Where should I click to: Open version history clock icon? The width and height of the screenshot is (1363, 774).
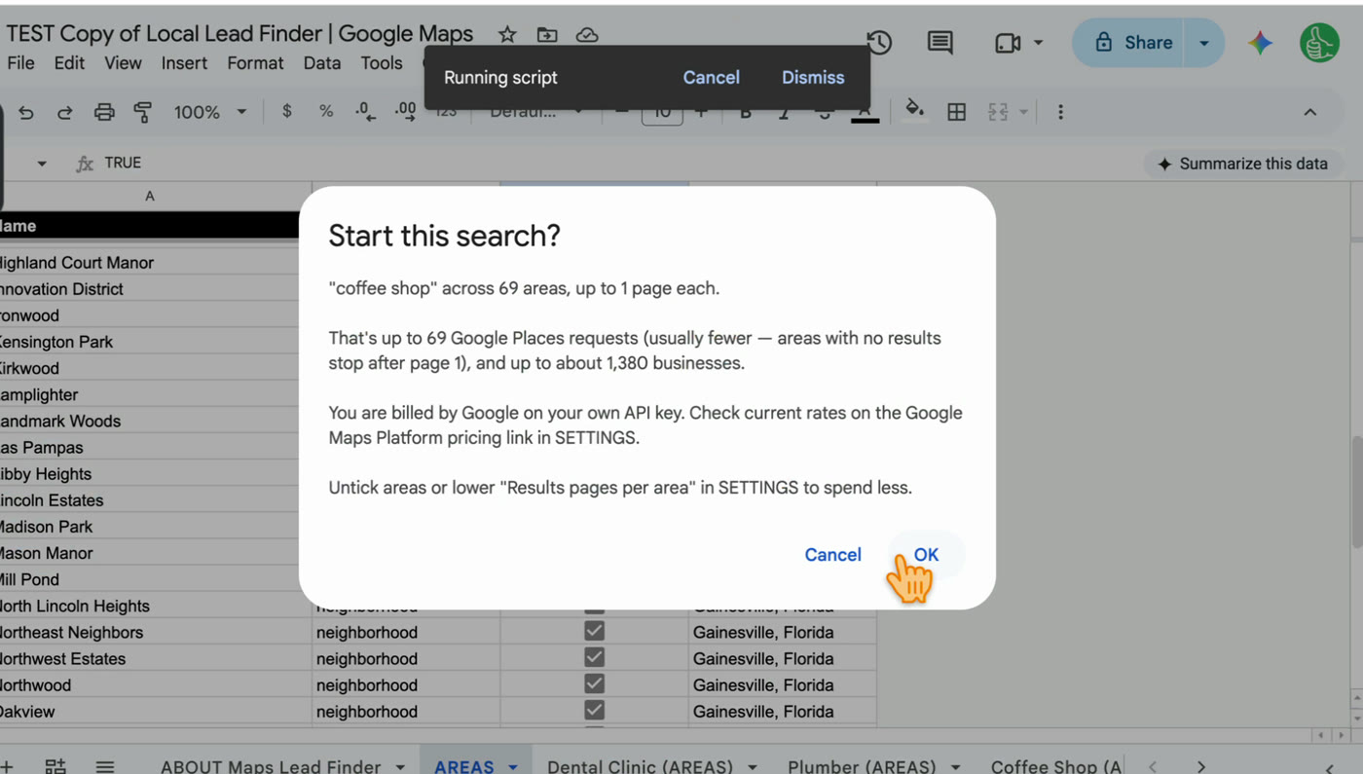coord(879,42)
